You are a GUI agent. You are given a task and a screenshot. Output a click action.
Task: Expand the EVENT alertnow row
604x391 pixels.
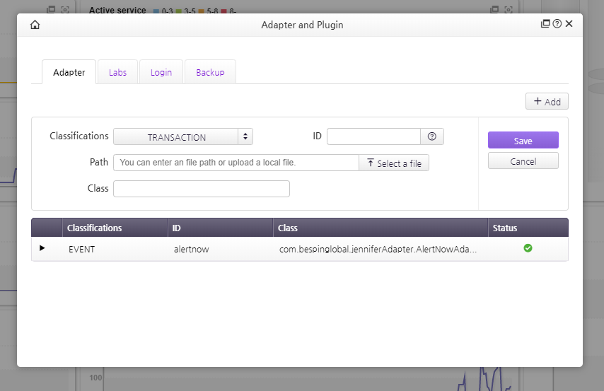42,248
